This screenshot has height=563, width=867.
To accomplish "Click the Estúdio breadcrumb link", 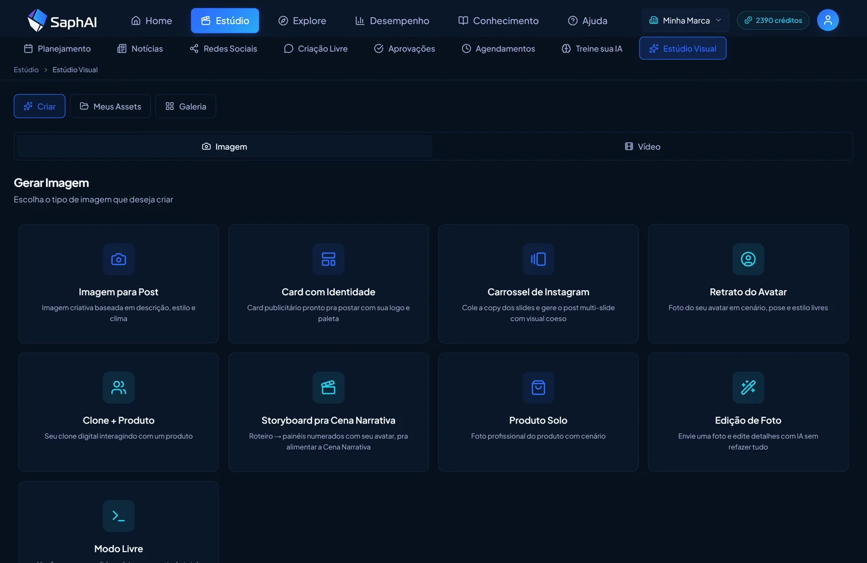I will pyautogui.click(x=26, y=70).
